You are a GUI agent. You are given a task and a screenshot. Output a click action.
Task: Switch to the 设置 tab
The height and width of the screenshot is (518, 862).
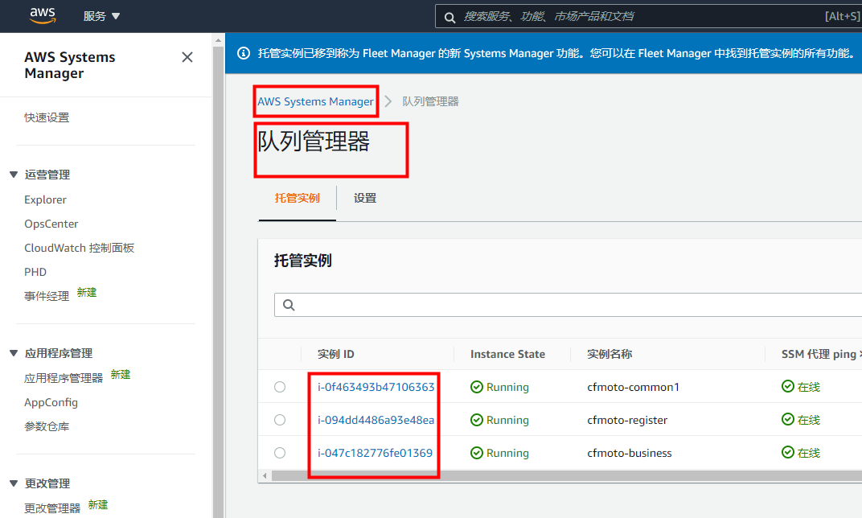tap(364, 197)
